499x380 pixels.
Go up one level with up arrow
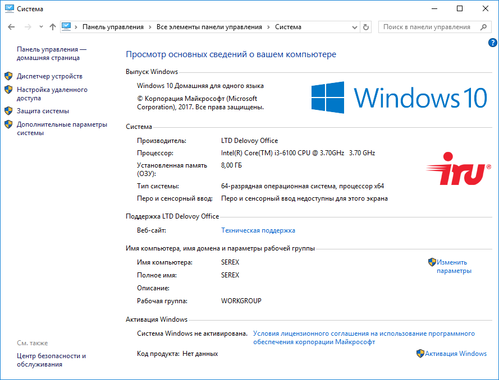pos(53,27)
